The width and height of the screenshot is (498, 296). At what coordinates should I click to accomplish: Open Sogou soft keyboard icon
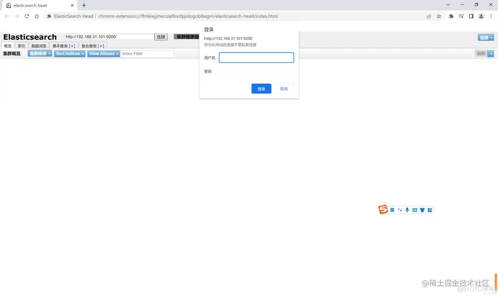click(x=415, y=210)
